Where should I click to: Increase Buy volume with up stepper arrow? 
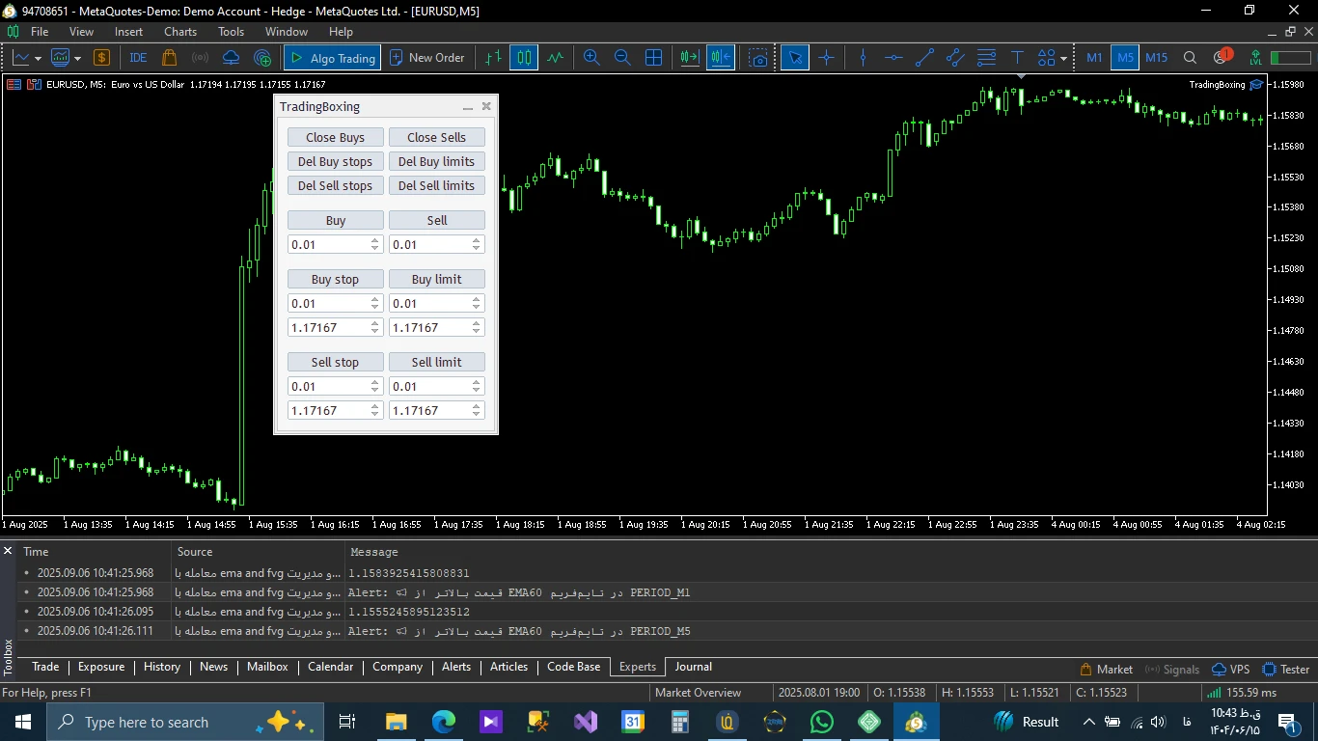tap(375, 240)
